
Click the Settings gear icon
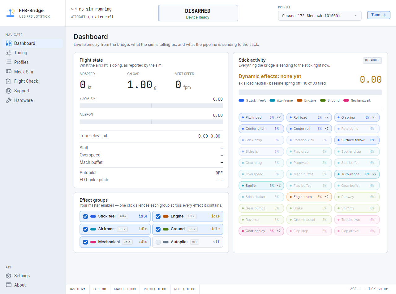[9, 276]
